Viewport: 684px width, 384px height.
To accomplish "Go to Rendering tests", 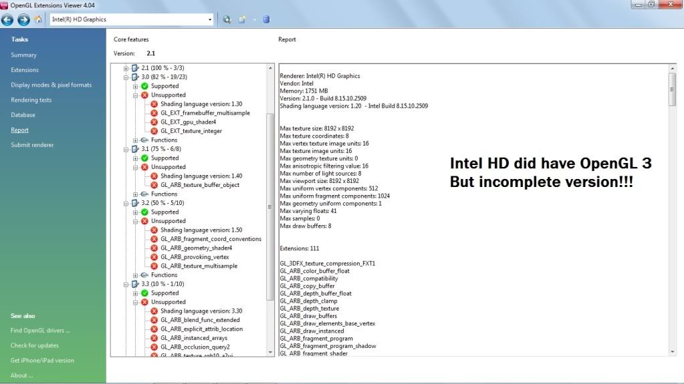I will [x=31, y=100].
